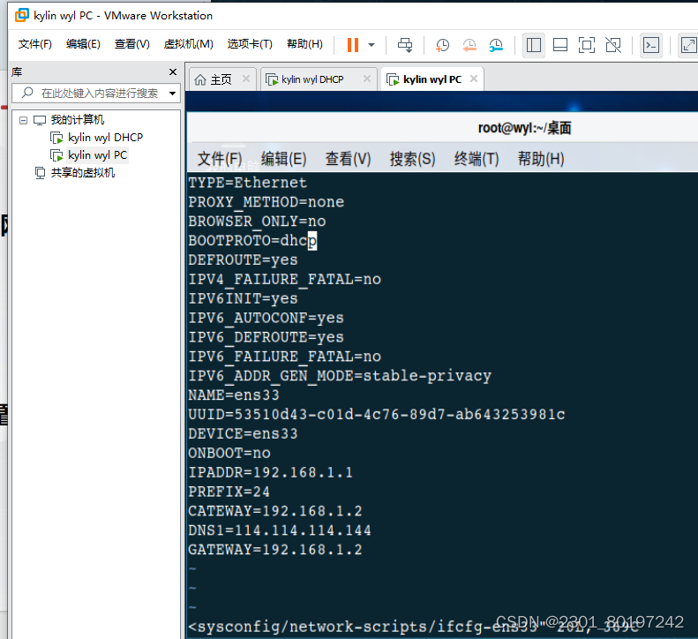Click the Send Ctrl+Alt+Del toolbar icon
The height and width of the screenshot is (639, 698).
(405, 44)
